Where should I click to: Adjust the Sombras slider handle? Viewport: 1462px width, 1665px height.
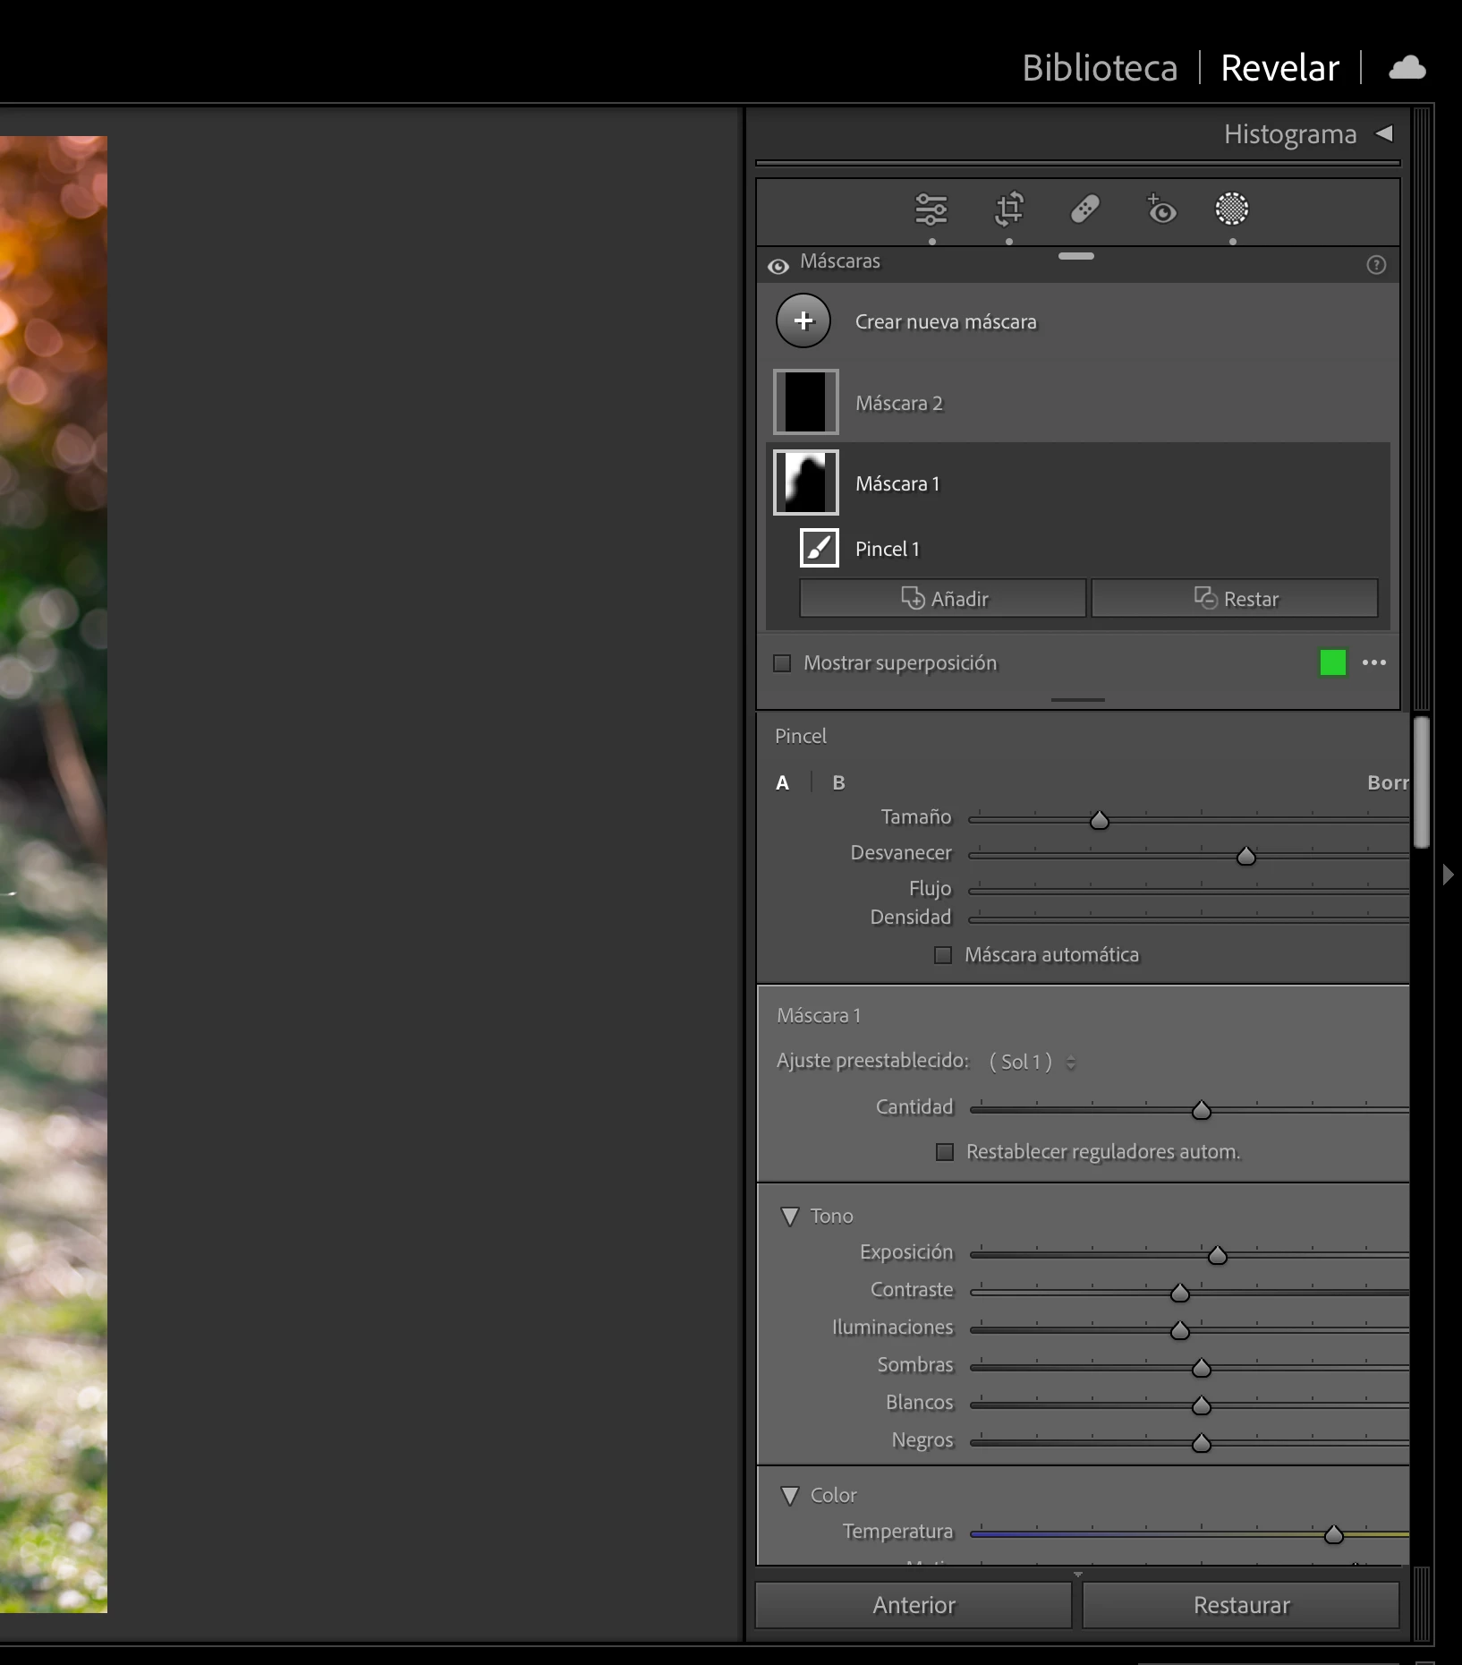point(1202,1369)
